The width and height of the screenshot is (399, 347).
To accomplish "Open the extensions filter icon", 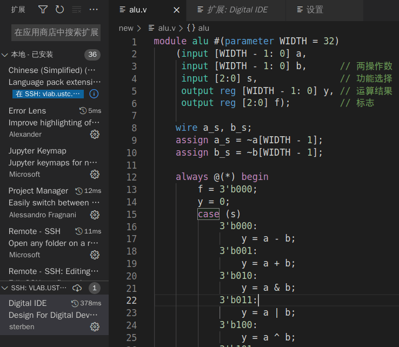I will tap(43, 10).
